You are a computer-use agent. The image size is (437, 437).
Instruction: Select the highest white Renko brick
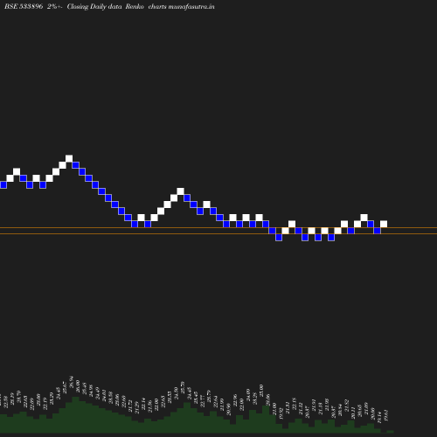tap(69, 158)
